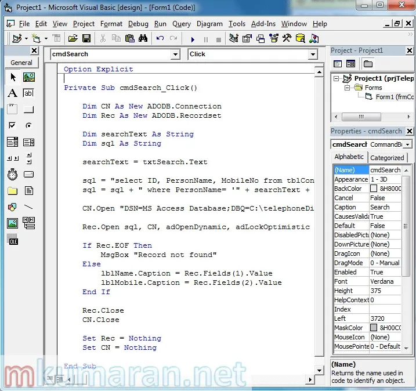The width and height of the screenshot is (416, 391).
Task: Toggle Folders icon in Project panel
Action: pos(368,64)
